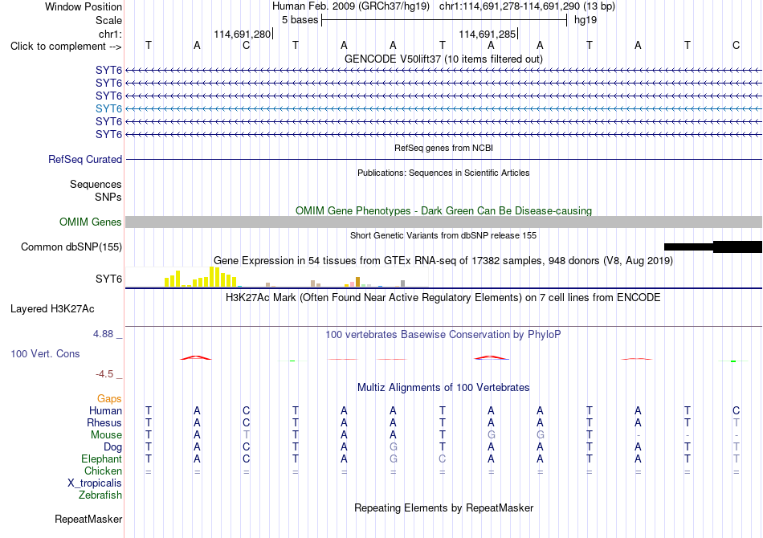Select the Zebrafish alignment row label
Viewport: 763px width, 538px height.
100,495
